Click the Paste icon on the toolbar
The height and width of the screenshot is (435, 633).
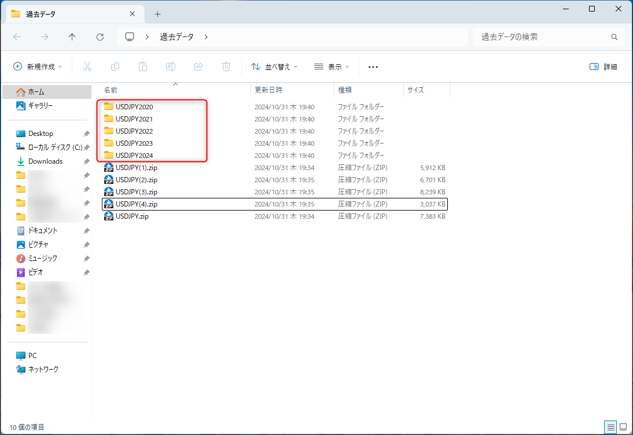pos(143,67)
